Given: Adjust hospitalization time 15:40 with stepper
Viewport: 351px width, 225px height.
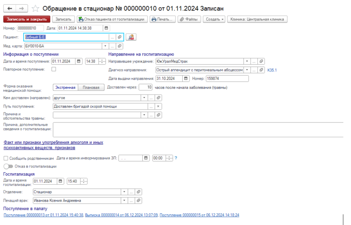Looking at the screenshot, I should 84,181.
